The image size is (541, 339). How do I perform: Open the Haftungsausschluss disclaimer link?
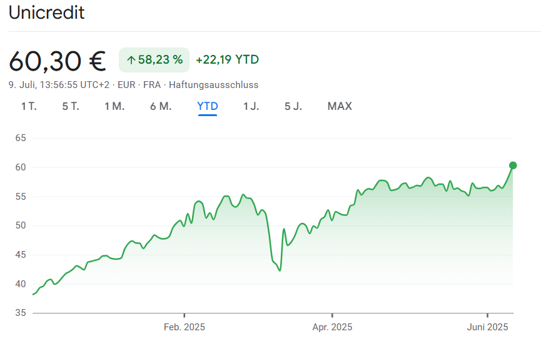pyautogui.click(x=213, y=85)
